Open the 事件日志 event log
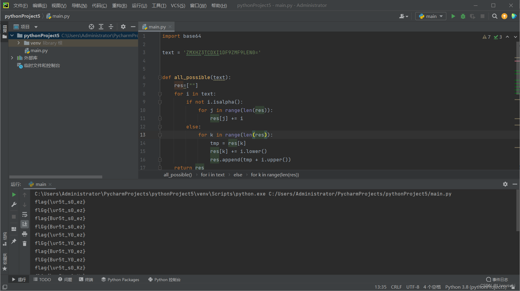The height and width of the screenshot is (291, 520). coord(497,280)
